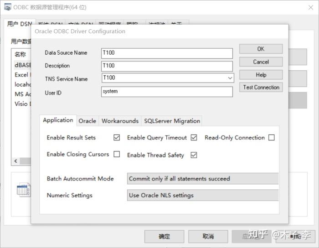The height and width of the screenshot is (248, 319).
Task: Expand TNS Service Name dropdown arrow
Action: pos(230,78)
